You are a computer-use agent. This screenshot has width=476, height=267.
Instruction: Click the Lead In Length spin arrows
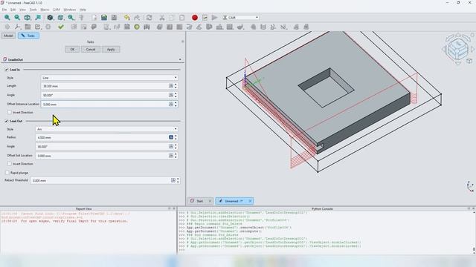(176, 86)
